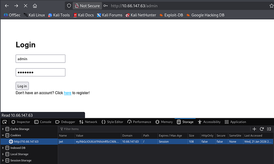This screenshot has height=164, width=274.
Task: Refresh the storage items list
Action: tap(262, 129)
